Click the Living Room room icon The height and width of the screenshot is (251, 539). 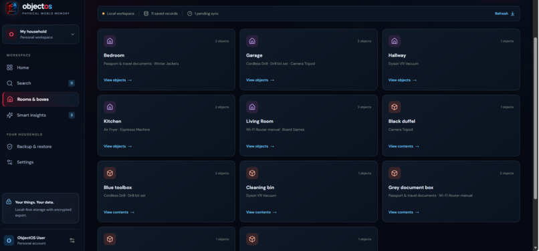tap(252, 107)
